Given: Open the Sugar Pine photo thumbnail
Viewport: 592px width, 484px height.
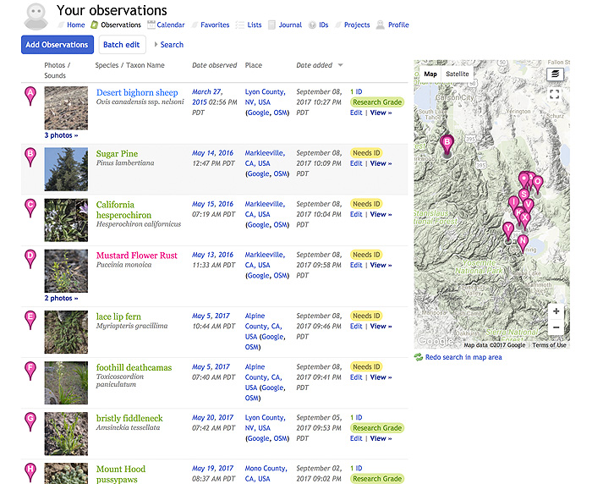Looking at the screenshot, I should [66, 169].
